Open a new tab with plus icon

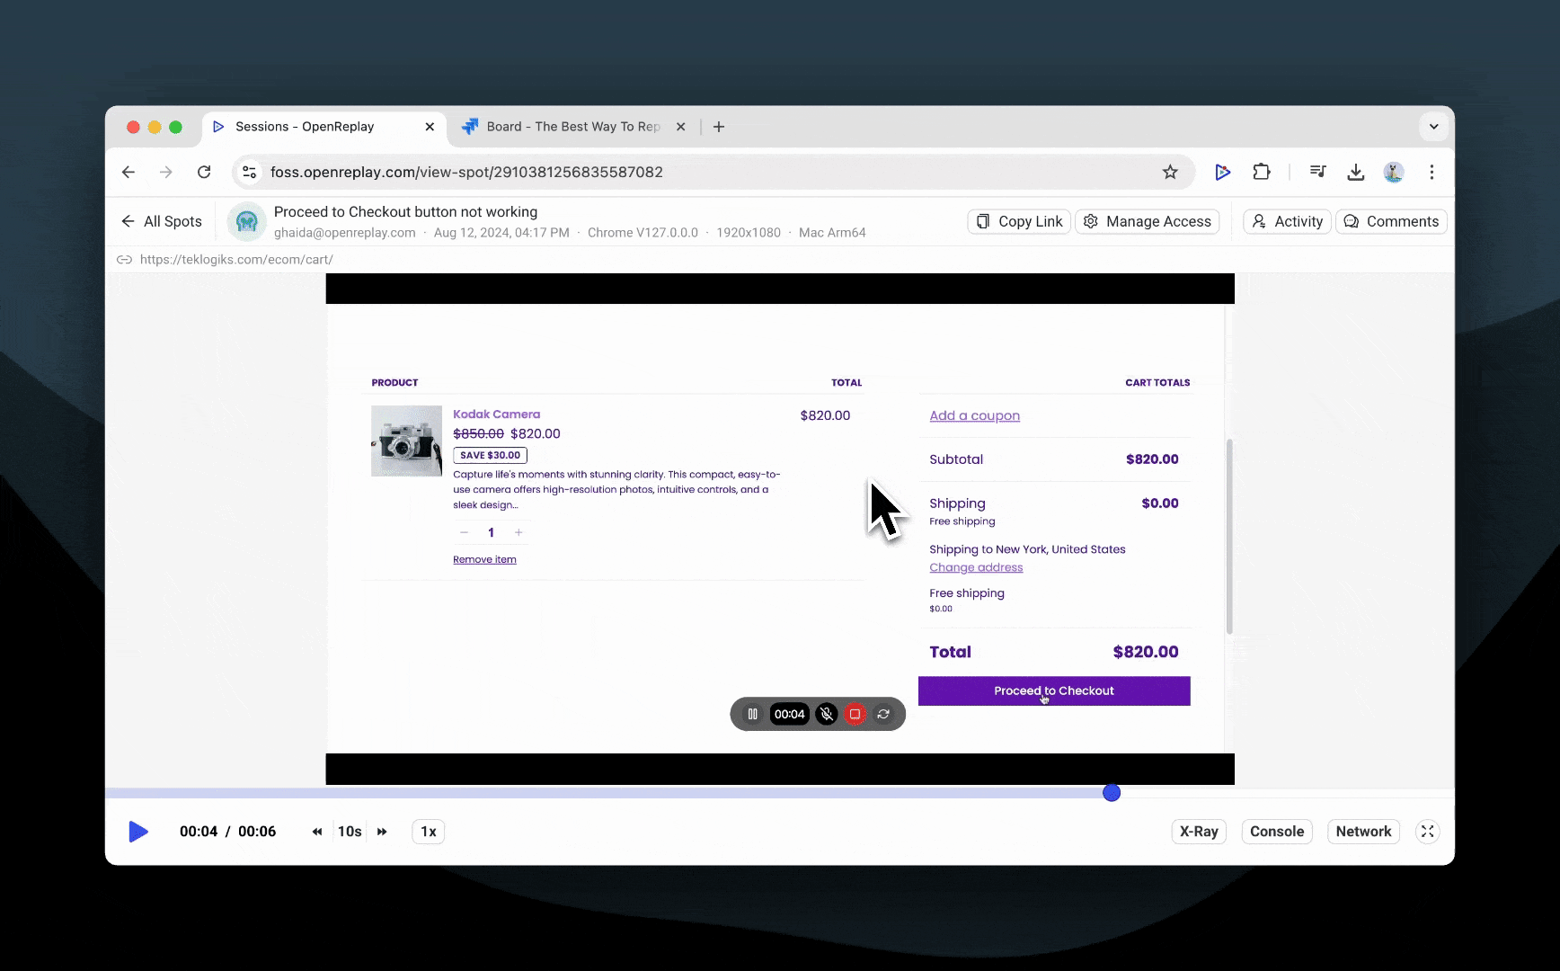(719, 127)
